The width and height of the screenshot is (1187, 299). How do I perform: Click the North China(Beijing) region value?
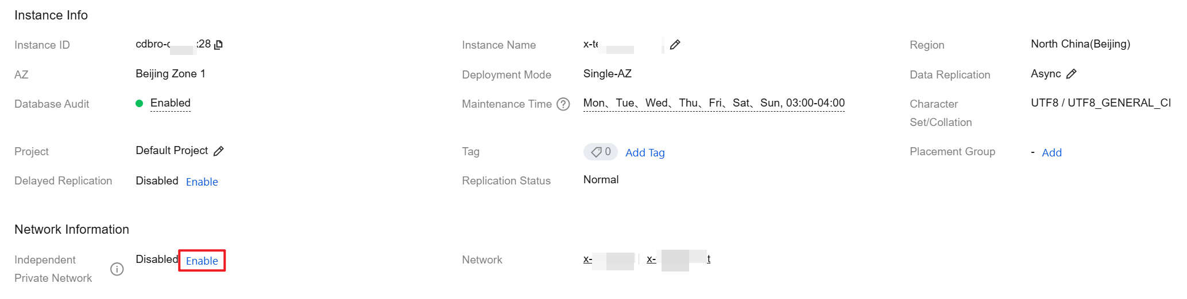pos(1080,44)
